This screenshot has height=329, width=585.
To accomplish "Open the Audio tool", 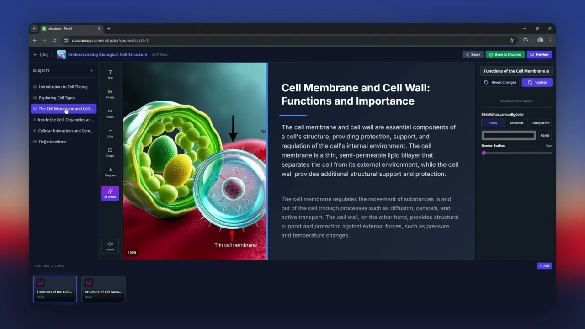I will [x=110, y=246].
